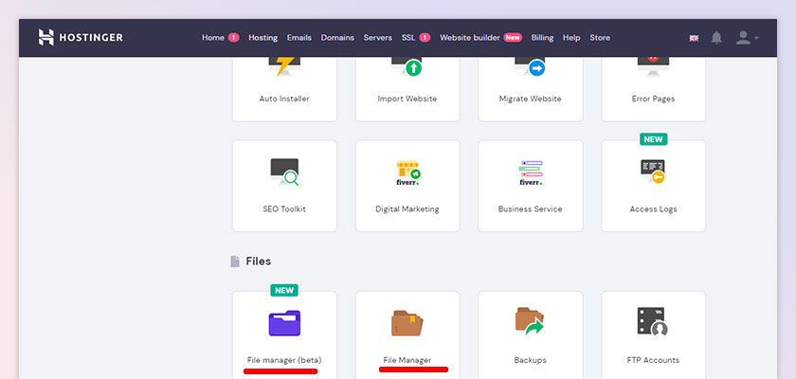
Task: Click the Hostinger logo
Action: pyautogui.click(x=81, y=38)
